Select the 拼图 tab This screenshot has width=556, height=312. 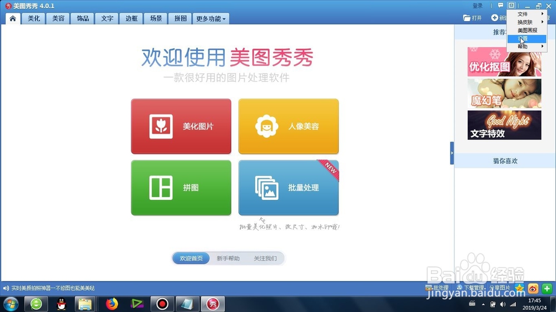pos(180,18)
